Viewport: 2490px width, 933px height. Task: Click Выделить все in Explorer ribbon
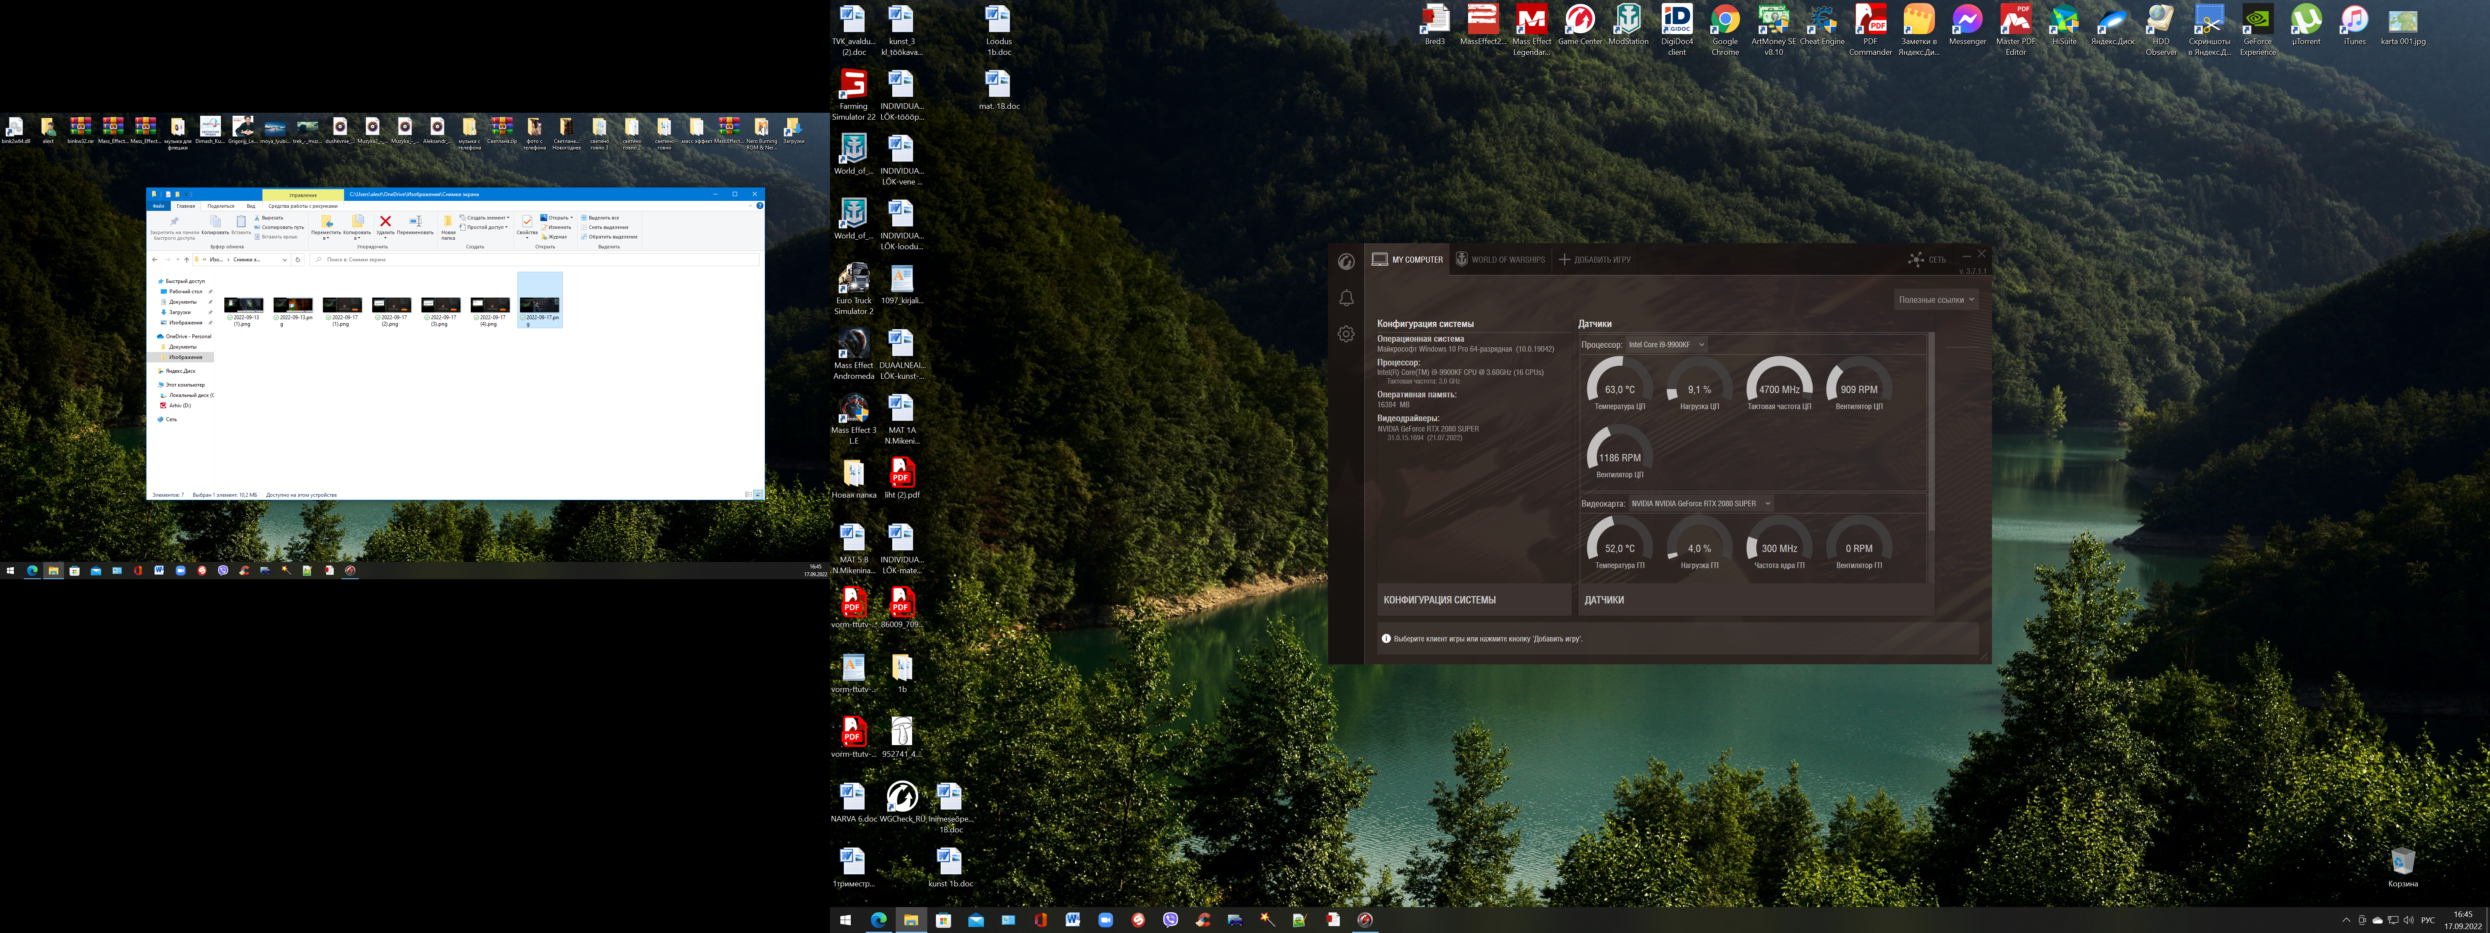click(600, 218)
